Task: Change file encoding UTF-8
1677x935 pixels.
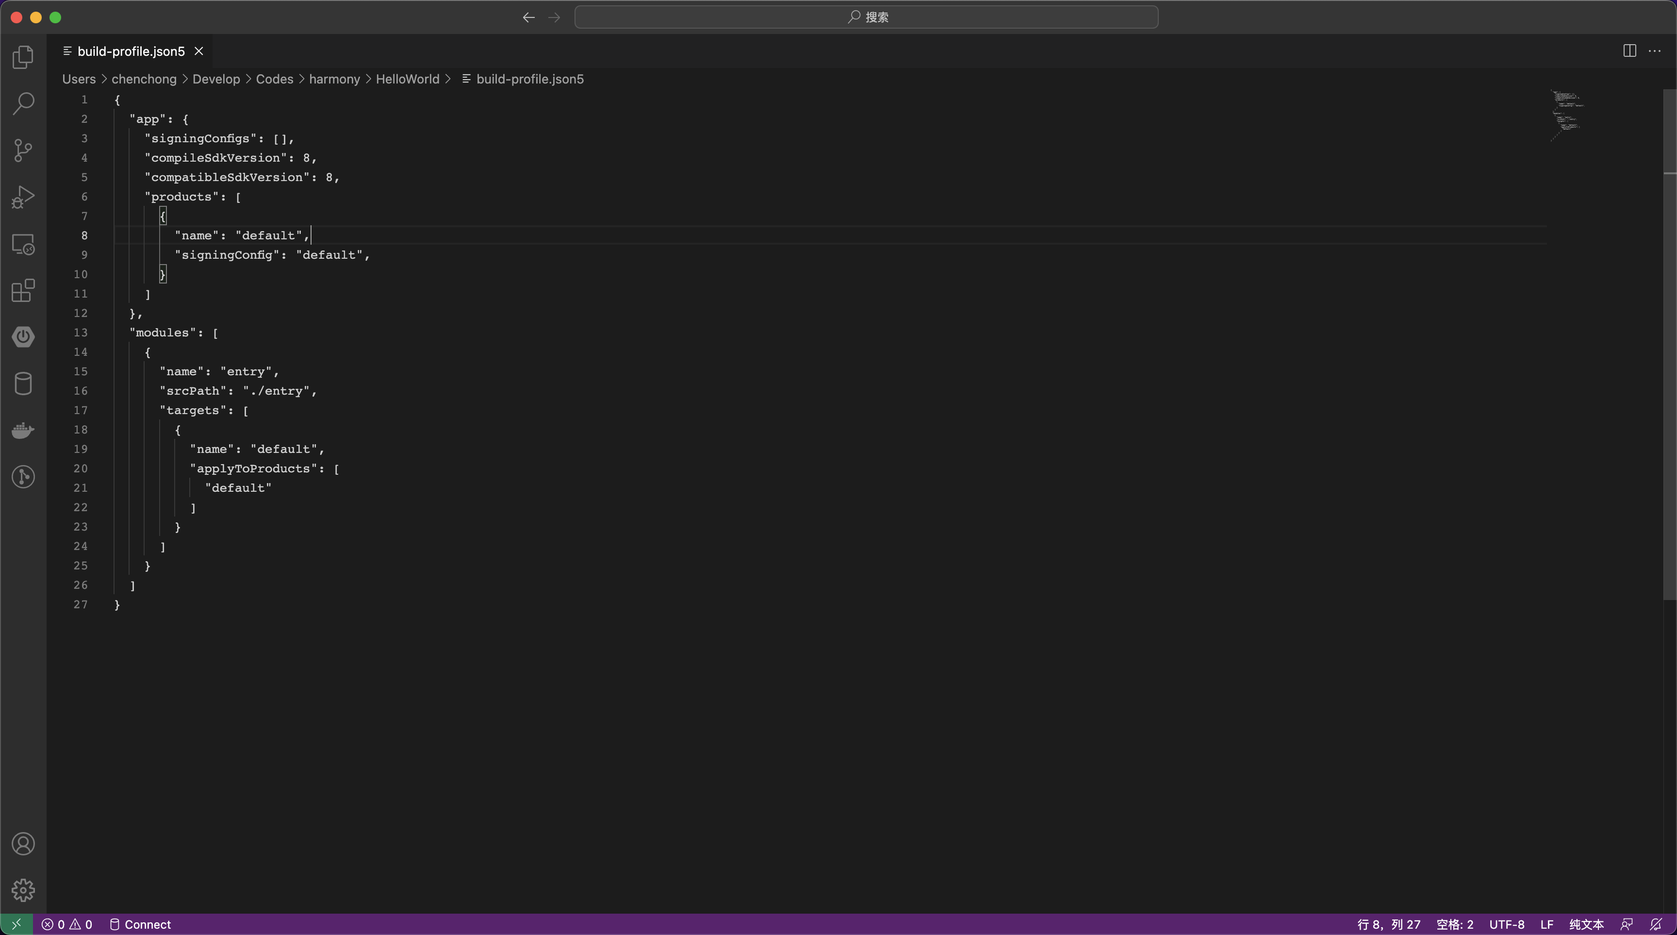Action: (1506, 924)
